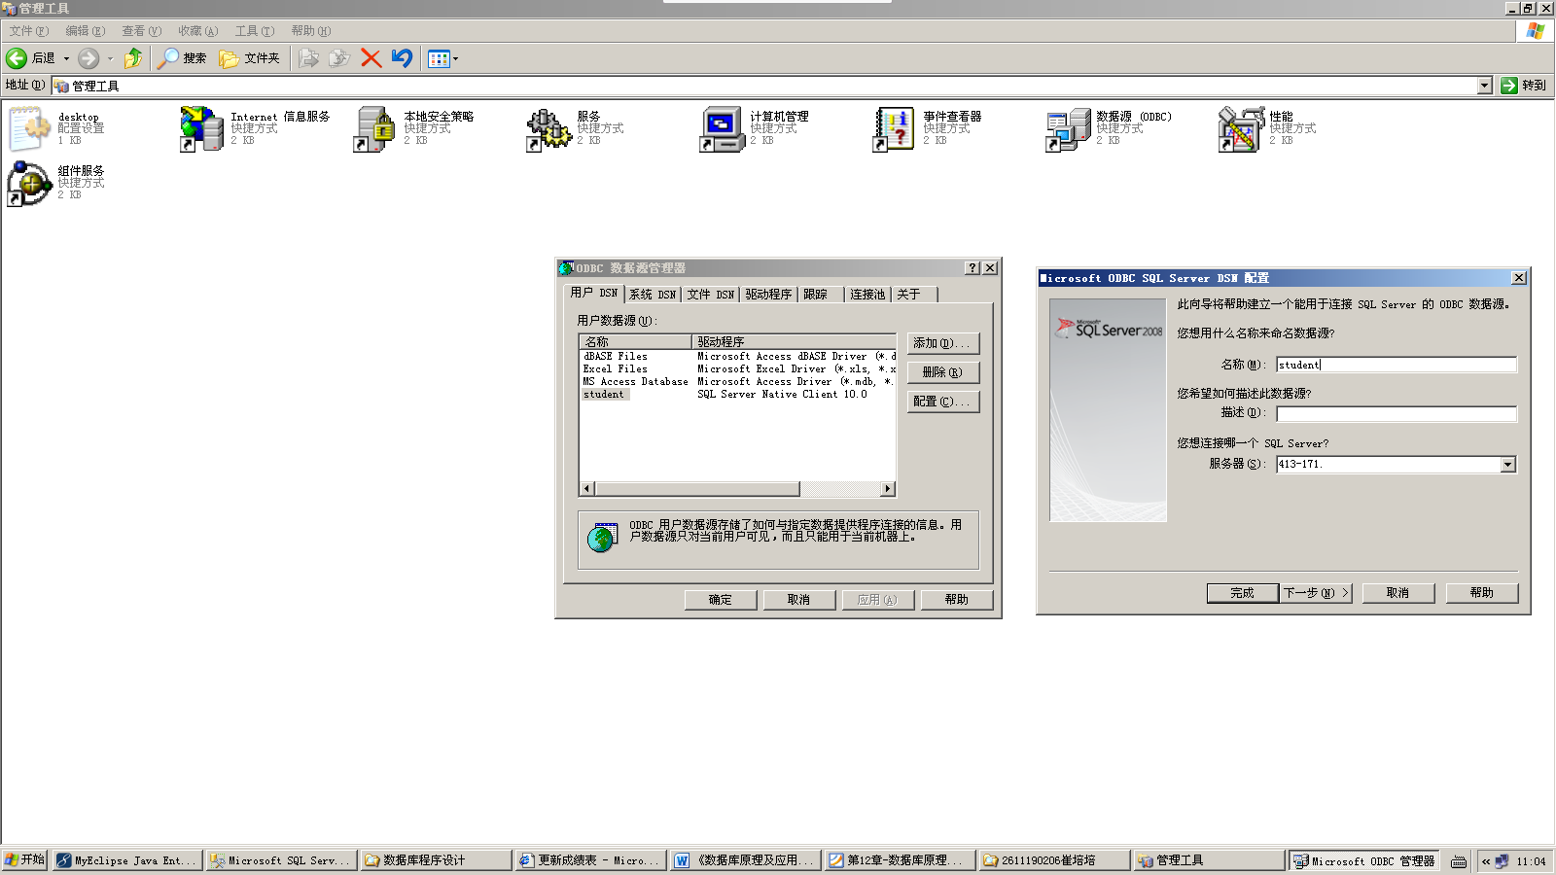Open the 事件查看器 shortcut icon
1556x875 pixels.
point(895,128)
